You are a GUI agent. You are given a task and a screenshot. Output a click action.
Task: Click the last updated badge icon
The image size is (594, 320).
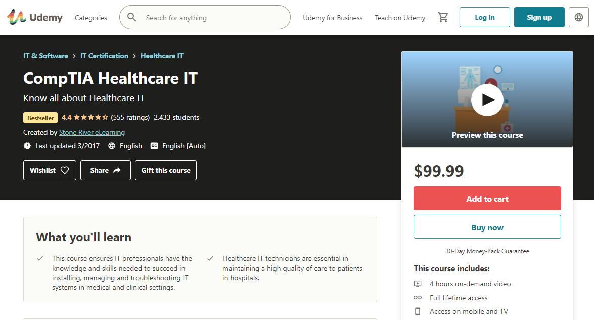pos(27,146)
